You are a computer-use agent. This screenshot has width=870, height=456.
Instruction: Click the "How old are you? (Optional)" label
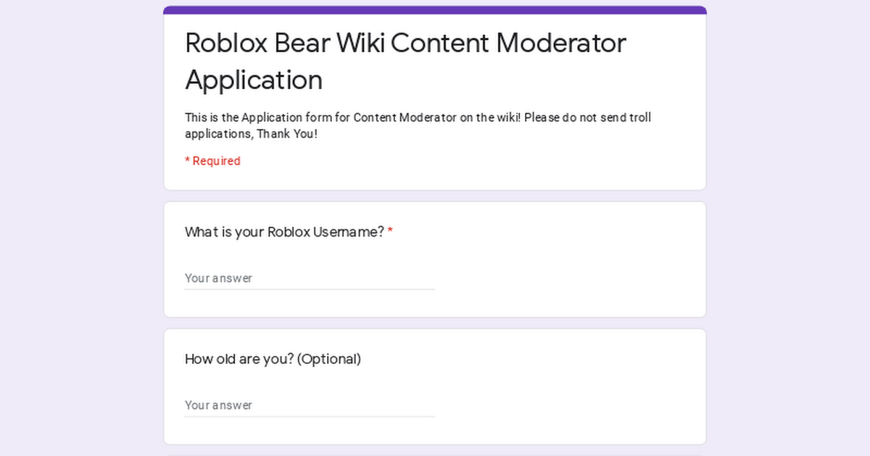coord(273,359)
